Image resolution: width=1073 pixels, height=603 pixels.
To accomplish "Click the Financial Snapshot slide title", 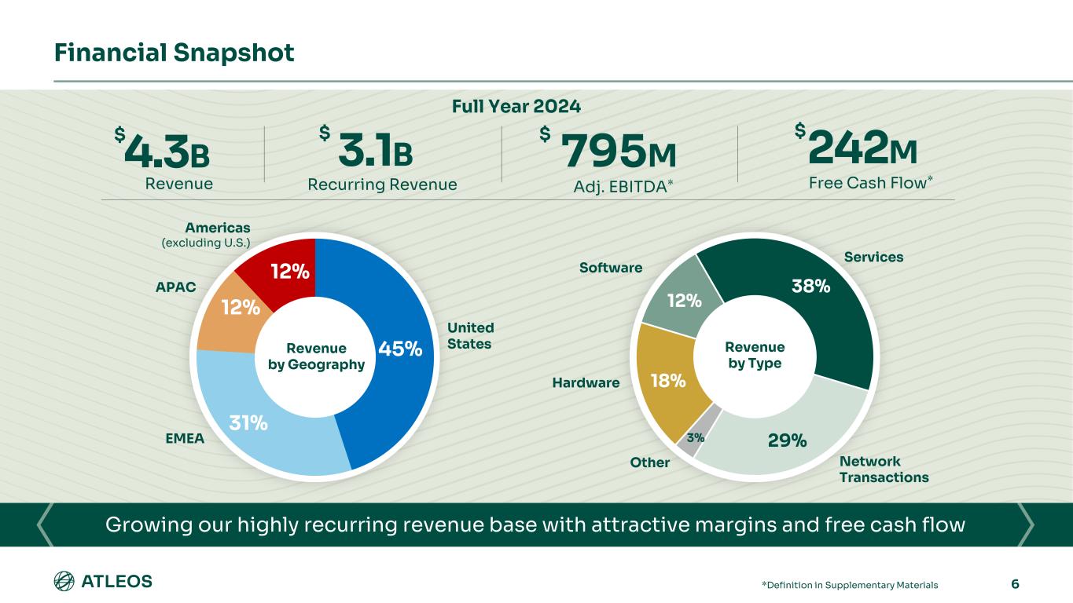I will pyautogui.click(x=174, y=53).
